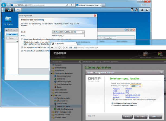Screen dimensions: 166x121
Task: Expand Extern opslagapparaat tree node
Action: point(51,112)
